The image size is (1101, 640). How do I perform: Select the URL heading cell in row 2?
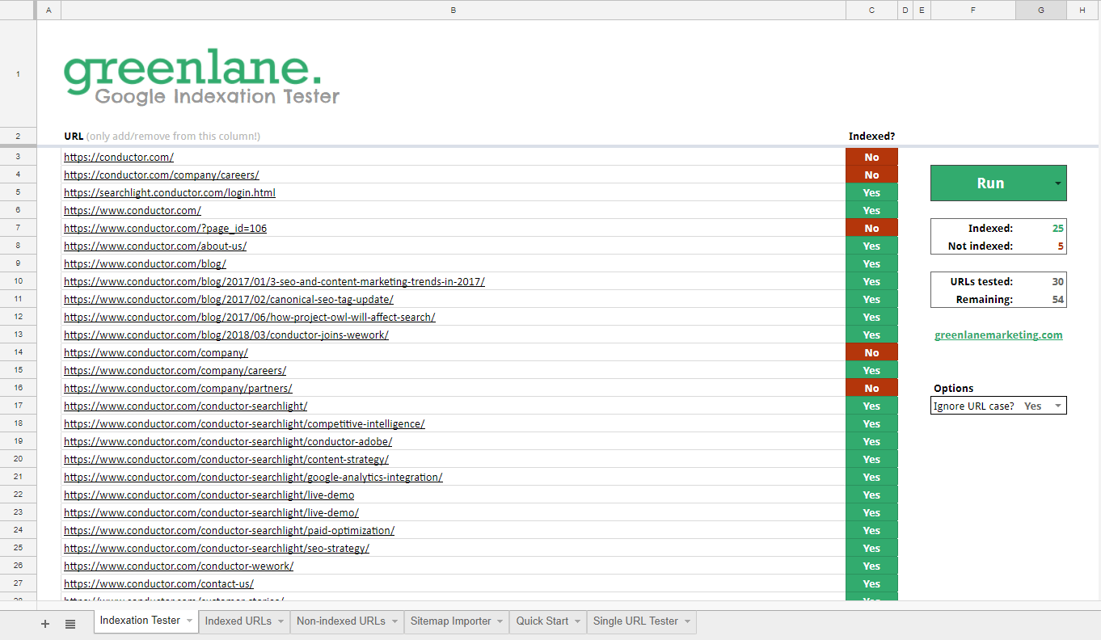pos(453,136)
